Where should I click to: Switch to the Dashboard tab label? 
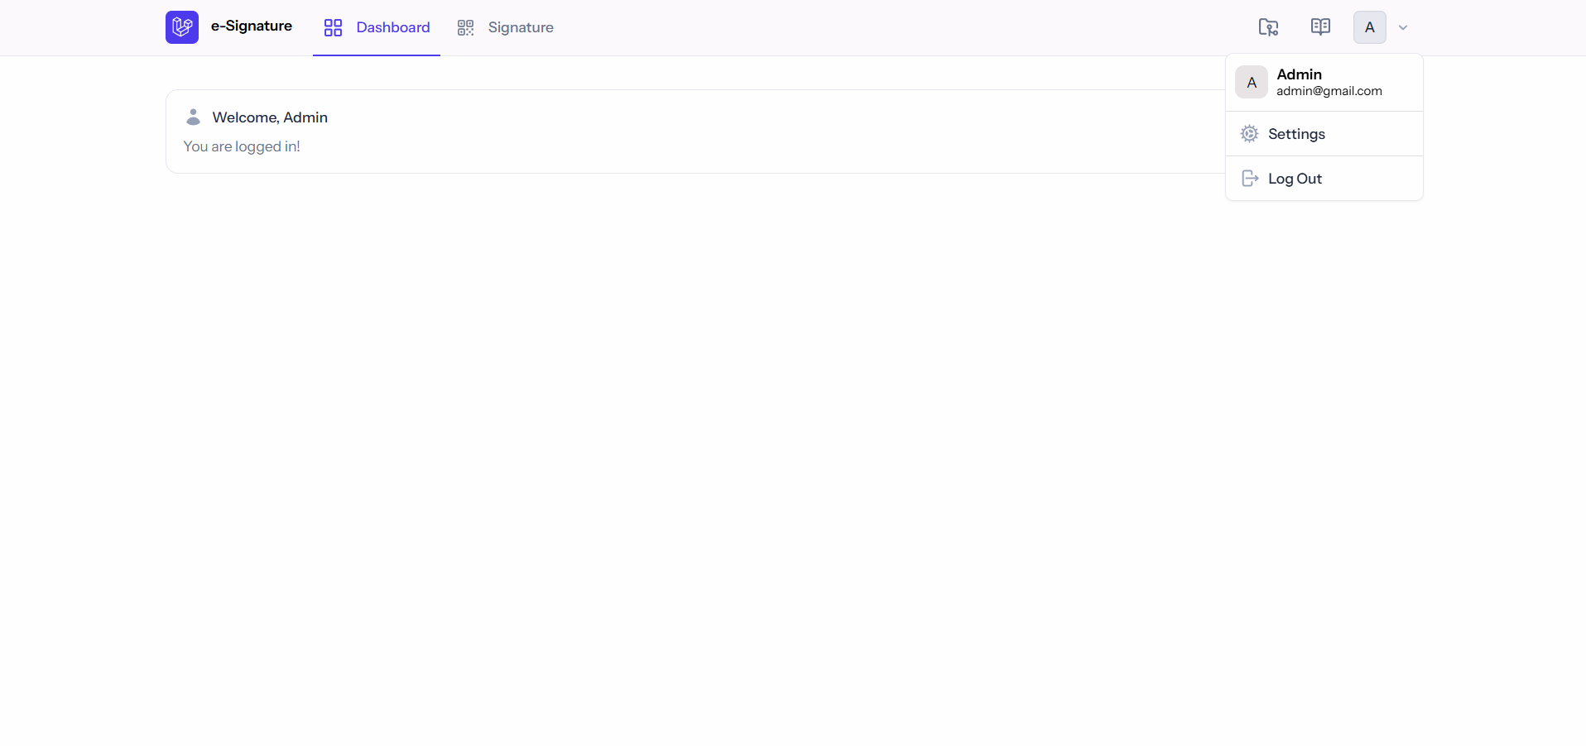392,27
